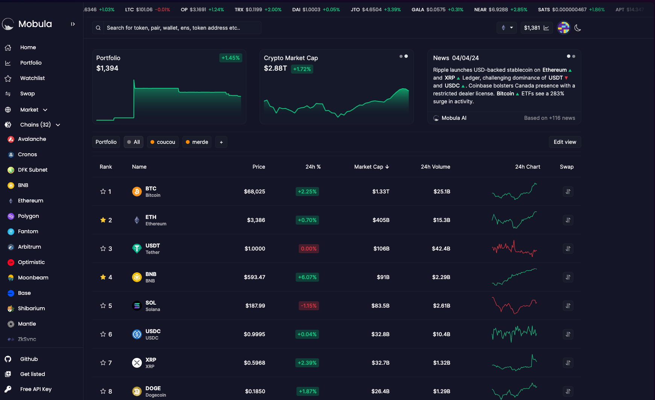Click Get listed in sidebar
This screenshot has width=655, height=400.
tap(32, 374)
